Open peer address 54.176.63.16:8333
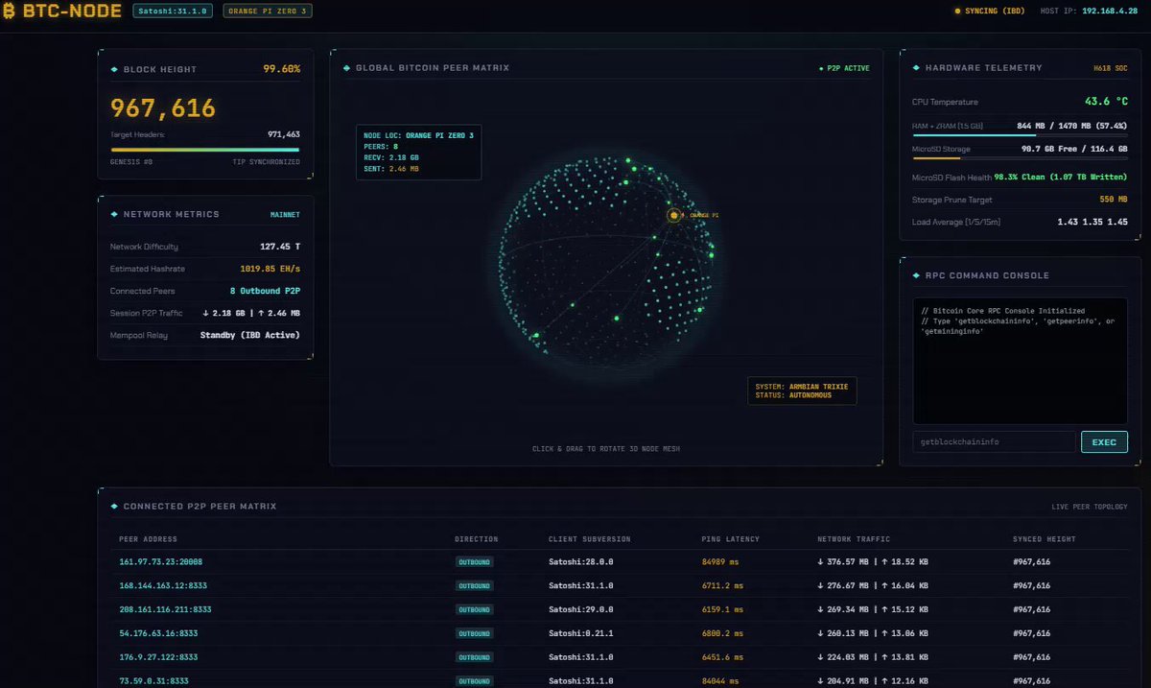The width and height of the screenshot is (1151, 688). point(158,633)
